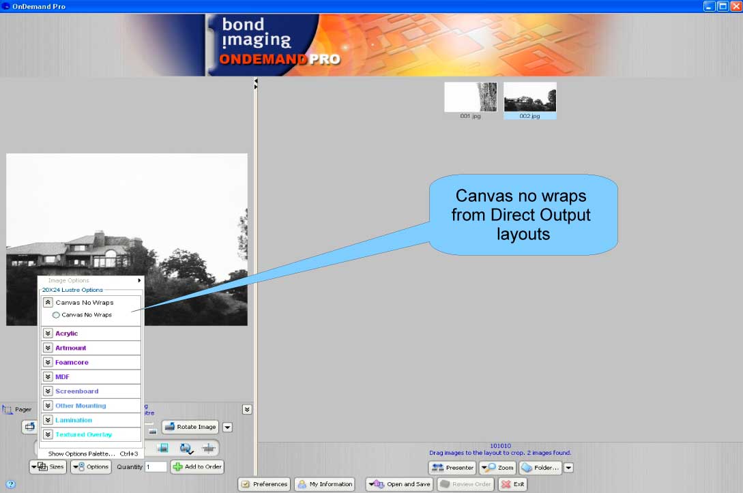Click the rotate-with-checkmark tool icon
The image size is (743, 493).
pyautogui.click(x=186, y=448)
